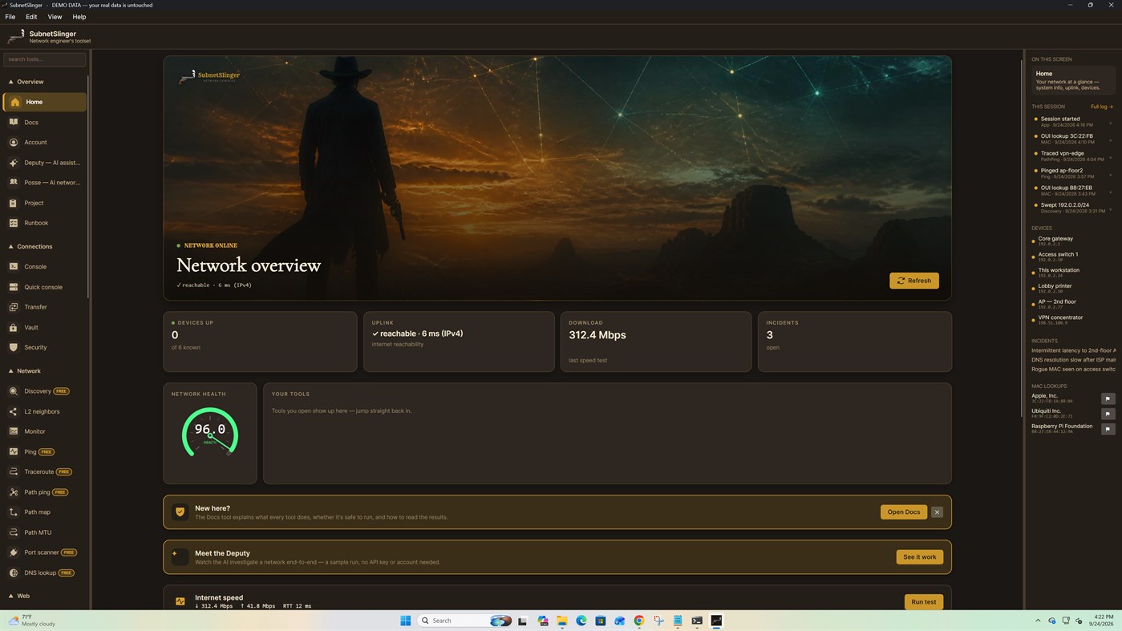Open the Traceroute tool icon
Screen dimensions: 1122x631
point(14,471)
